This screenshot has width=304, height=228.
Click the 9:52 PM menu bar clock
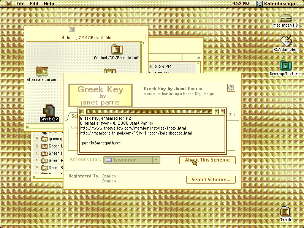point(241,4)
